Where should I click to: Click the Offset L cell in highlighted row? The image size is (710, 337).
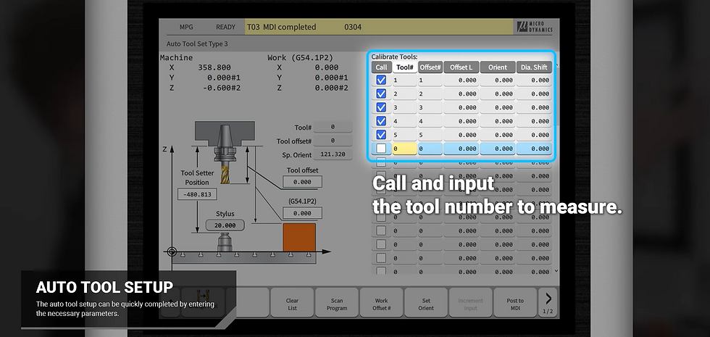(x=461, y=149)
